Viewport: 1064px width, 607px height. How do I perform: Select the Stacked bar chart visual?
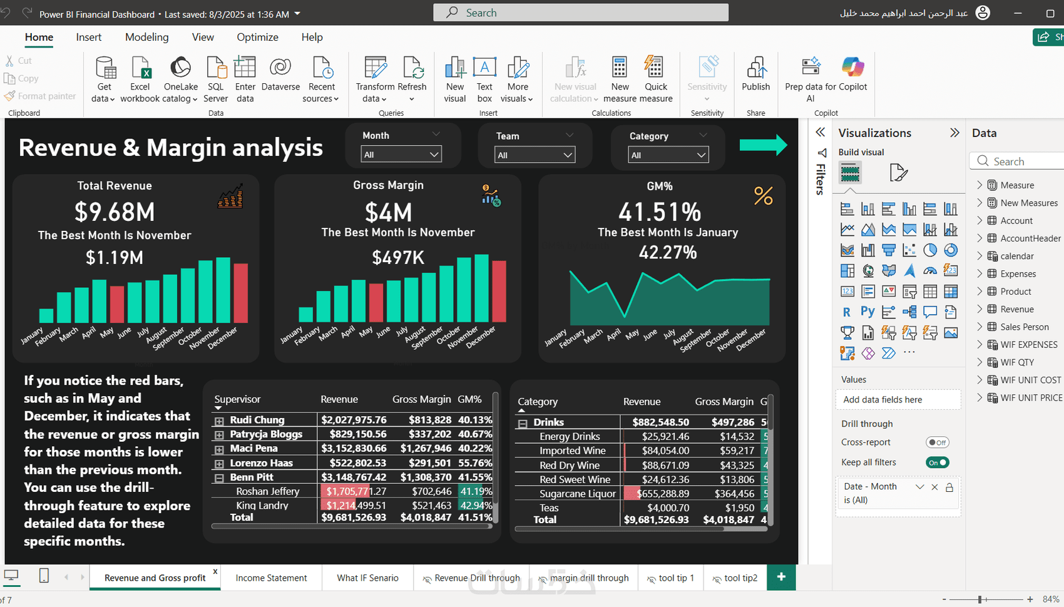pyautogui.click(x=847, y=209)
